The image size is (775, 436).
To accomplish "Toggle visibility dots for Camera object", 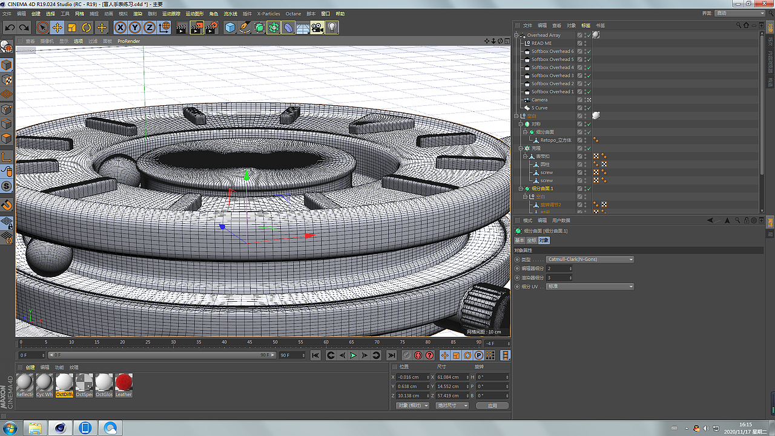I will click(x=584, y=100).
